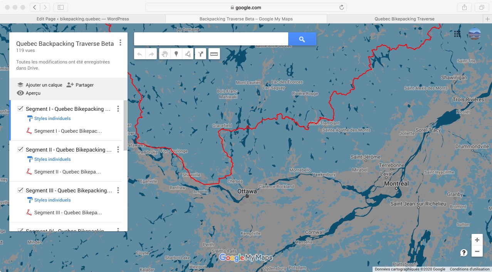Click the layer panel scrollbar
The image size is (492, 272).
tap(125, 125)
